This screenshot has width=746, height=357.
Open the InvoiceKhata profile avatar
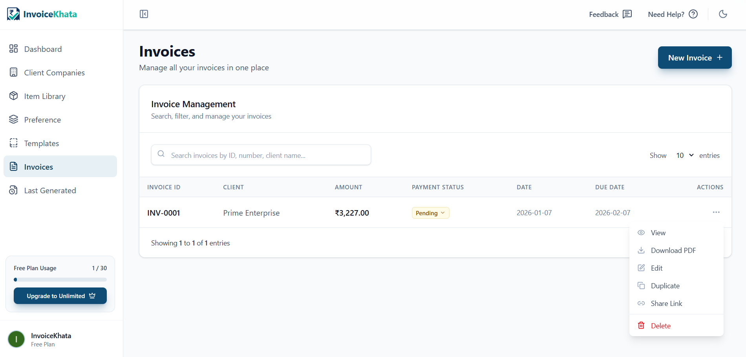tap(16, 339)
